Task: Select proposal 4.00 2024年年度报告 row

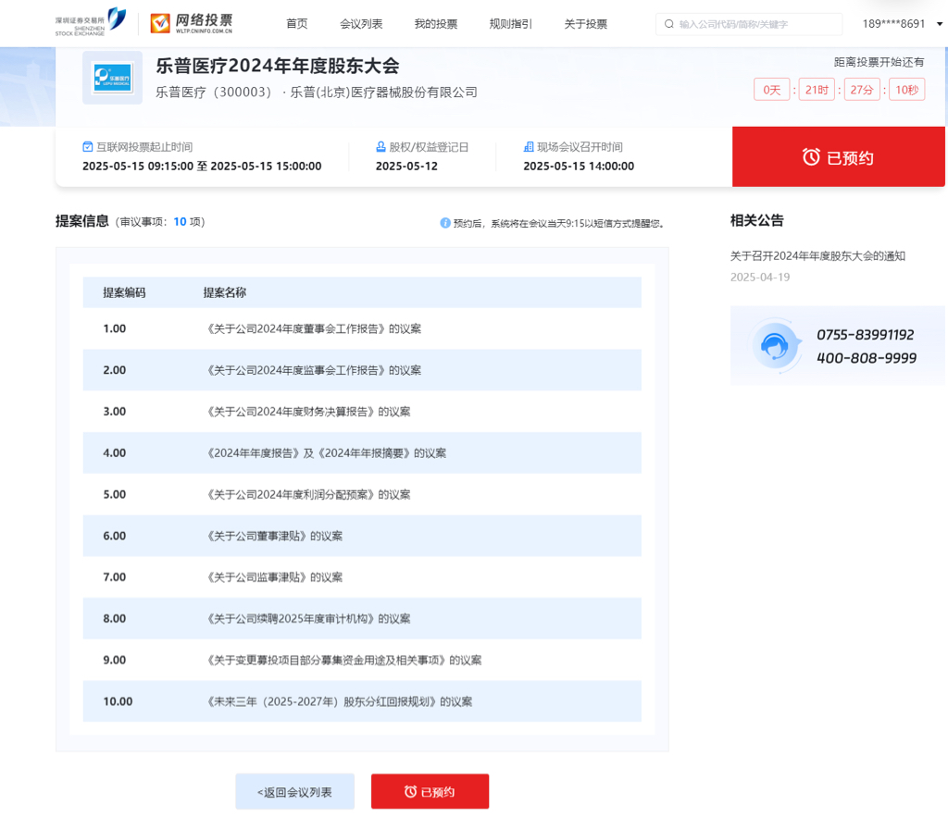Action: click(x=362, y=452)
